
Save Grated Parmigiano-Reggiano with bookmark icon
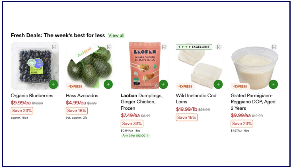(274, 47)
